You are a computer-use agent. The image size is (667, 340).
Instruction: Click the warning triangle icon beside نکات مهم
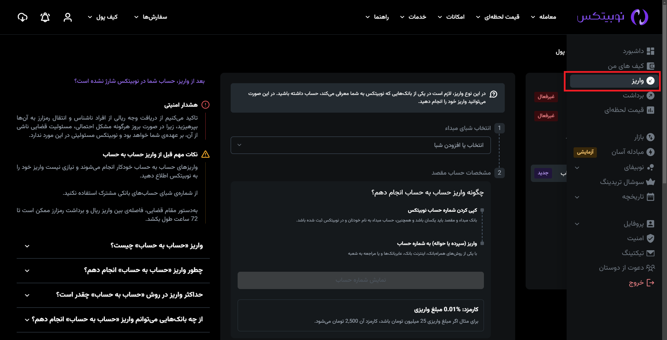tap(206, 154)
